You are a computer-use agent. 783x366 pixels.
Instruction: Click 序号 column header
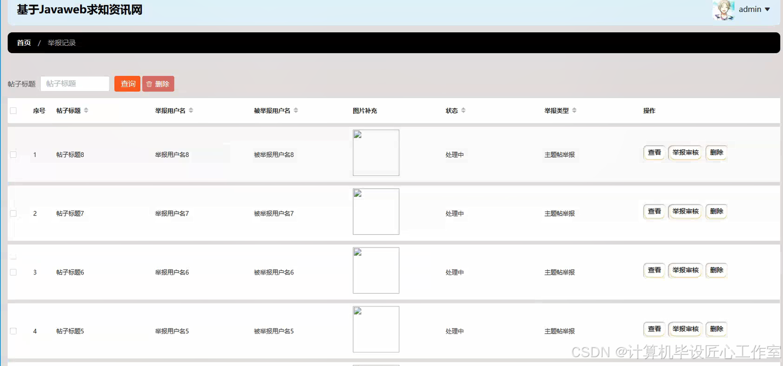39,111
